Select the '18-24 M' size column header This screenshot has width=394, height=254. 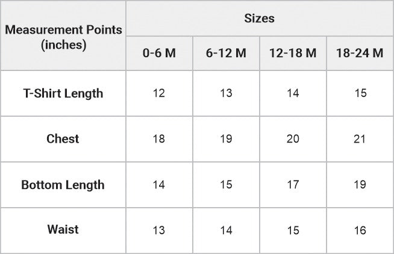point(360,53)
